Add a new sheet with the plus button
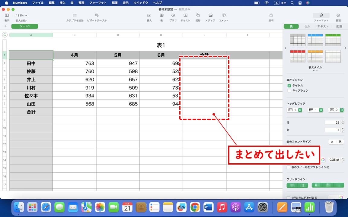 coord(5,26)
